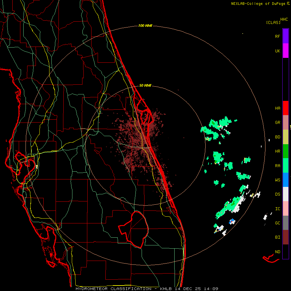Select the "HR" legend label
This screenshot has width=291, height=291.
click(x=277, y=151)
